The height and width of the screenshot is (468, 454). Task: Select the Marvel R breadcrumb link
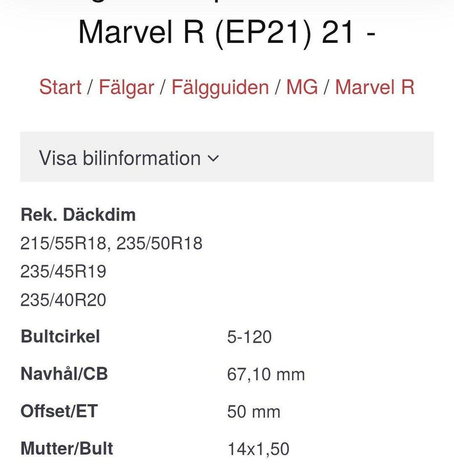(374, 88)
